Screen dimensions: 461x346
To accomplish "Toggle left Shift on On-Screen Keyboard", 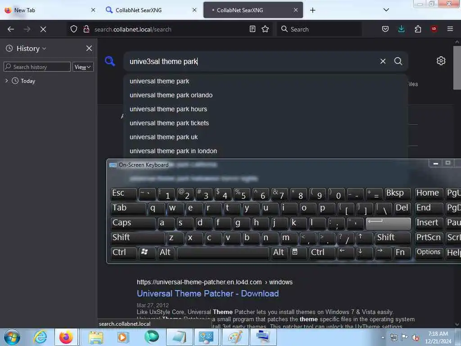I will [138, 238].
